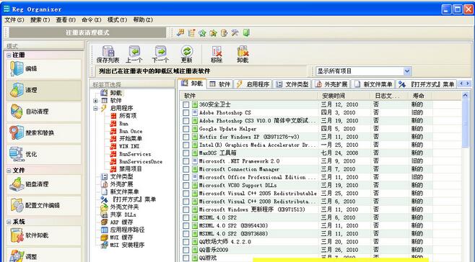Tick the MaxDOS 工具箱 checkbox
475x262 pixels.
tap(186, 153)
